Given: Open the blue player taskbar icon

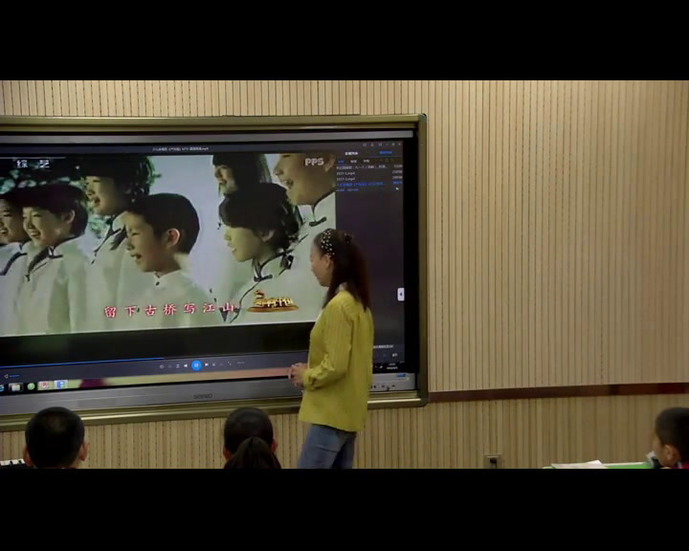Looking at the screenshot, I should click(x=60, y=385).
